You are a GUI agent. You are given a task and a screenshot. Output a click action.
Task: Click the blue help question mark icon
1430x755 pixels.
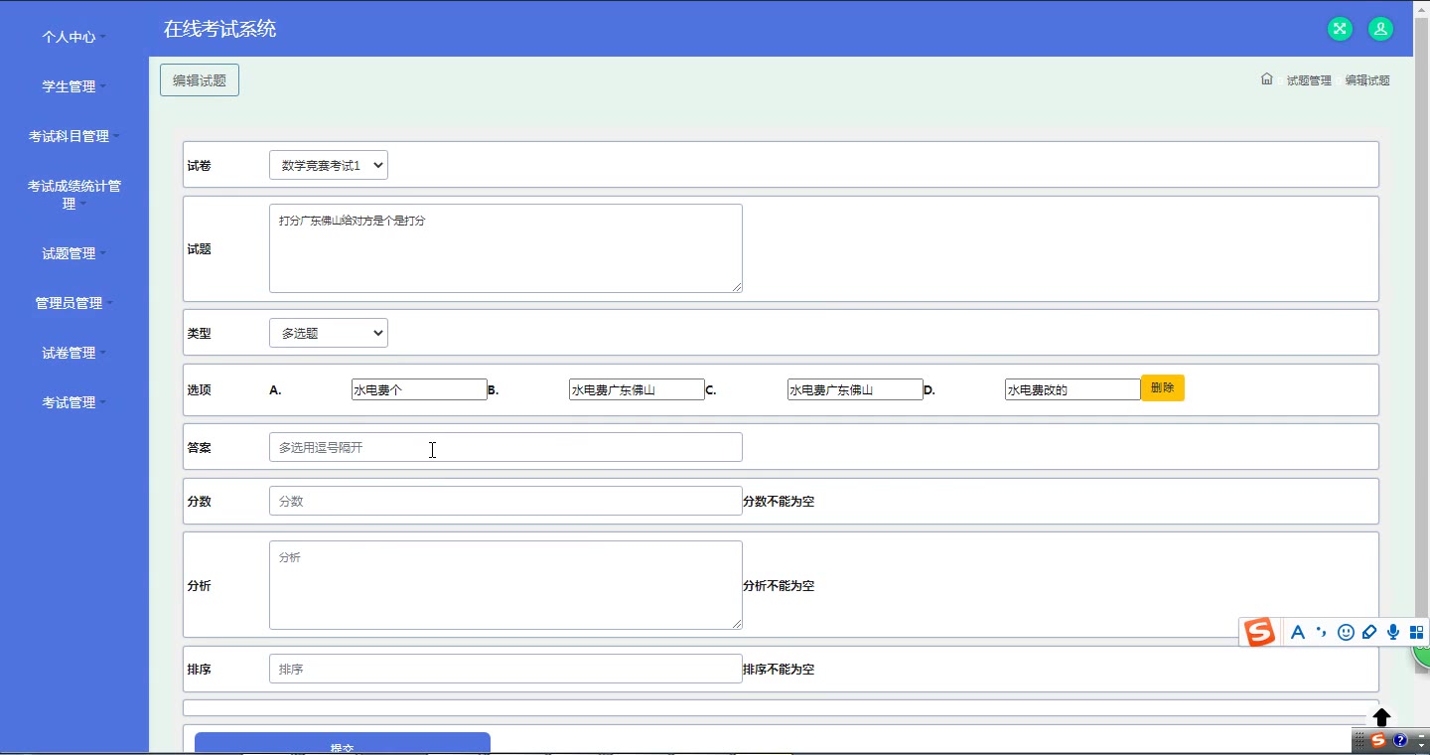[1400, 740]
